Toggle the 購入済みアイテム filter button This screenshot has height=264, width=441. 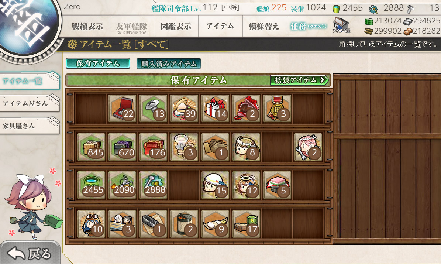coord(169,64)
